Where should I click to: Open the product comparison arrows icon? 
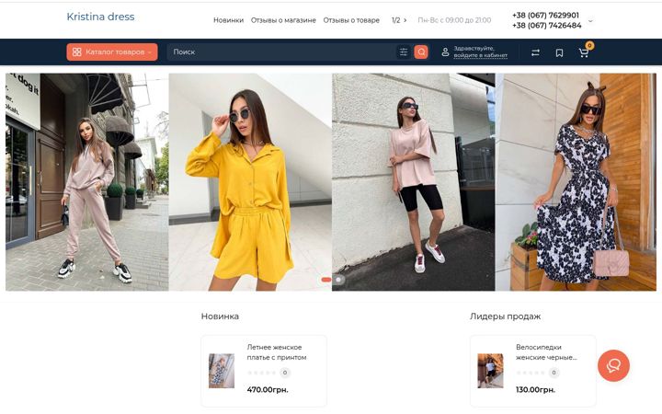pos(535,52)
